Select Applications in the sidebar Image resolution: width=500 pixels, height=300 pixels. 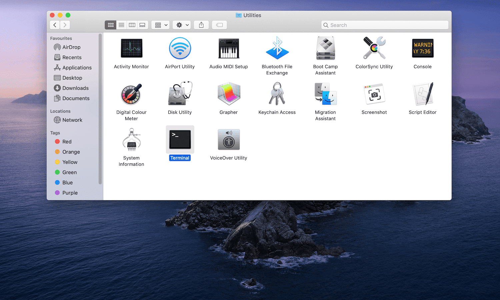77,67
